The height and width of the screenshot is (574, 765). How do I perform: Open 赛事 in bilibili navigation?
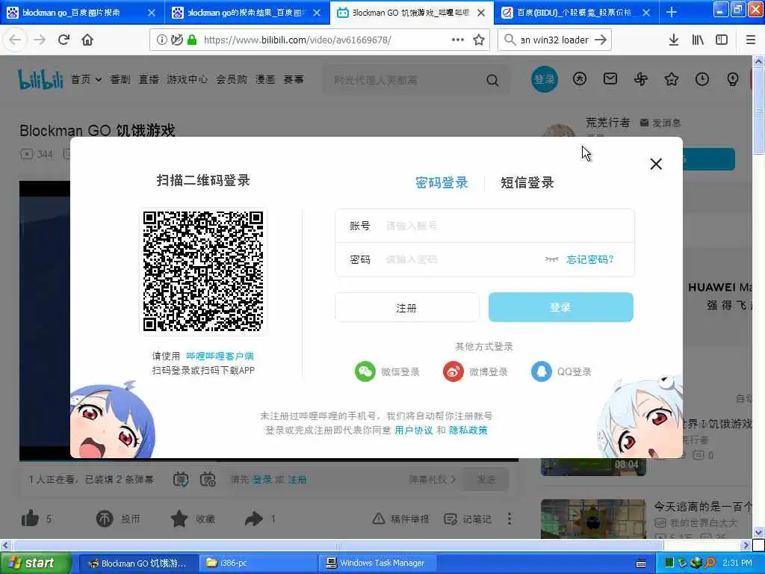click(x=294, y=79)
